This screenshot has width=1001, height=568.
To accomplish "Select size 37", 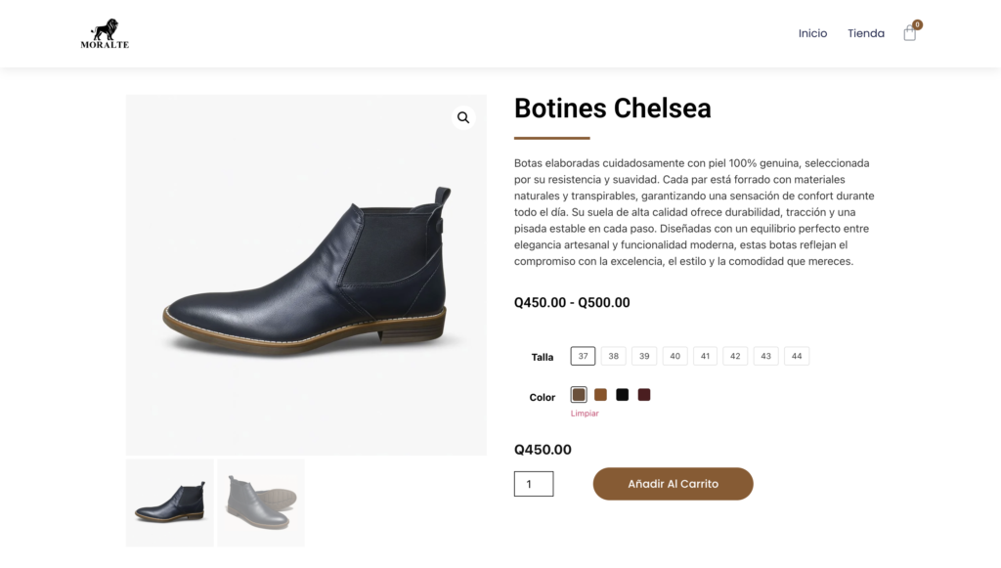I will pos(583,356).
